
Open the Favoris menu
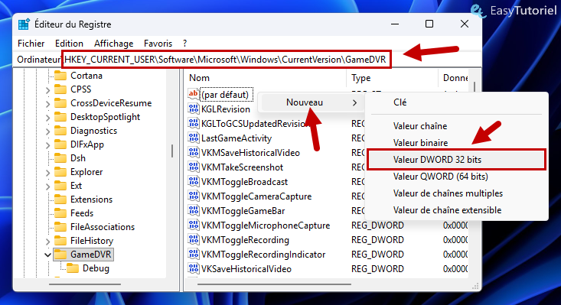[158, 44]
